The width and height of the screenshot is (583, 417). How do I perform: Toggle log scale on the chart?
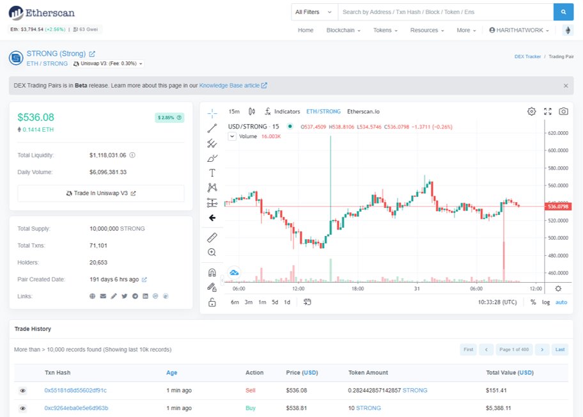coord(545,302)
